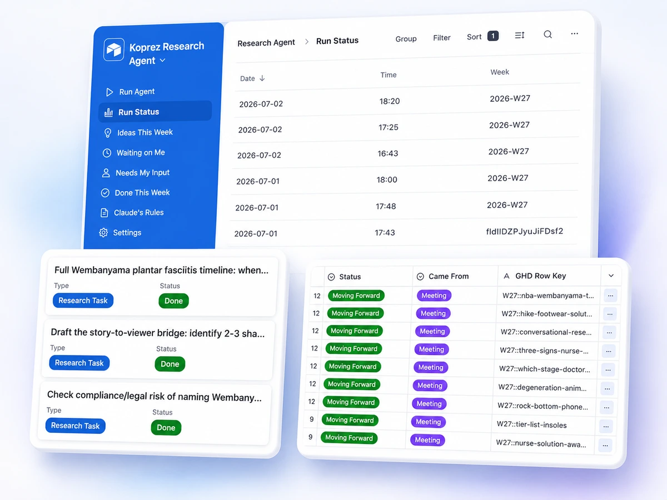Open the Check compliance/legal risk card

155,412
